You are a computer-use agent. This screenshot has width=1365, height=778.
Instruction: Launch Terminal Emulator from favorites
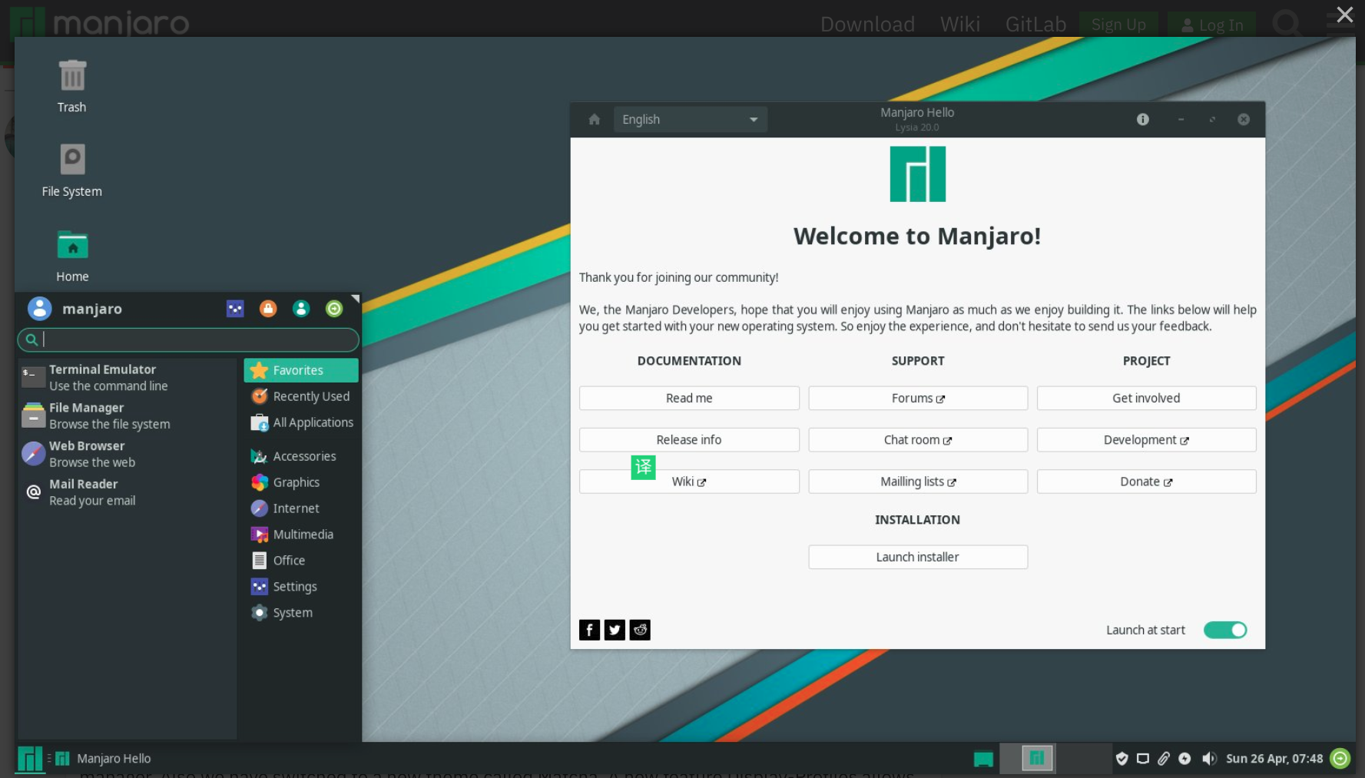tap(128, 378)
